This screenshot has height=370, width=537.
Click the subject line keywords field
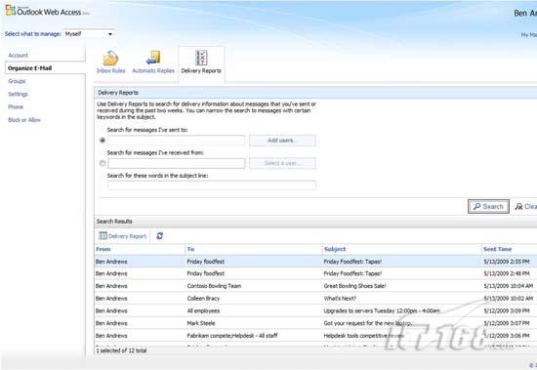(212, 185)
